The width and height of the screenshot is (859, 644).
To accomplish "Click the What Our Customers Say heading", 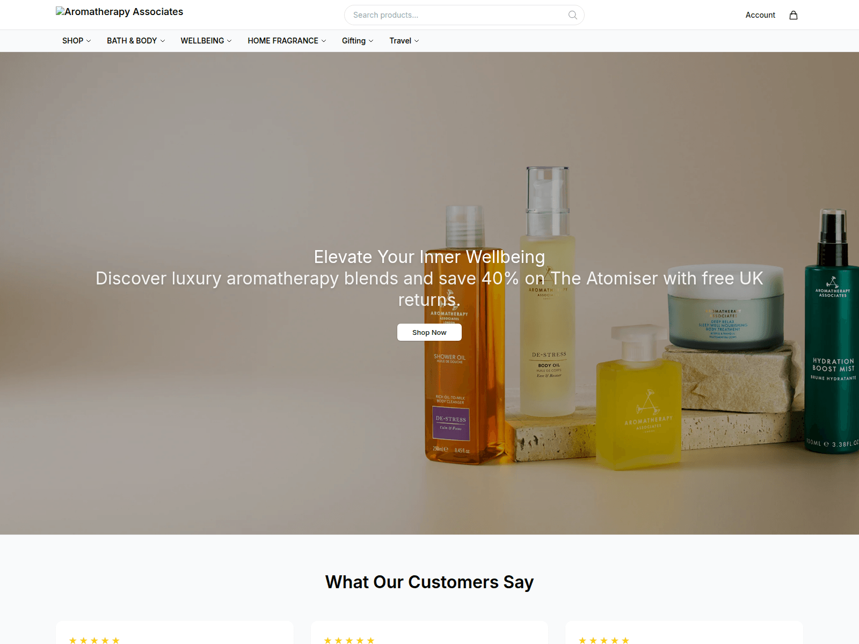I will (429, 582).
